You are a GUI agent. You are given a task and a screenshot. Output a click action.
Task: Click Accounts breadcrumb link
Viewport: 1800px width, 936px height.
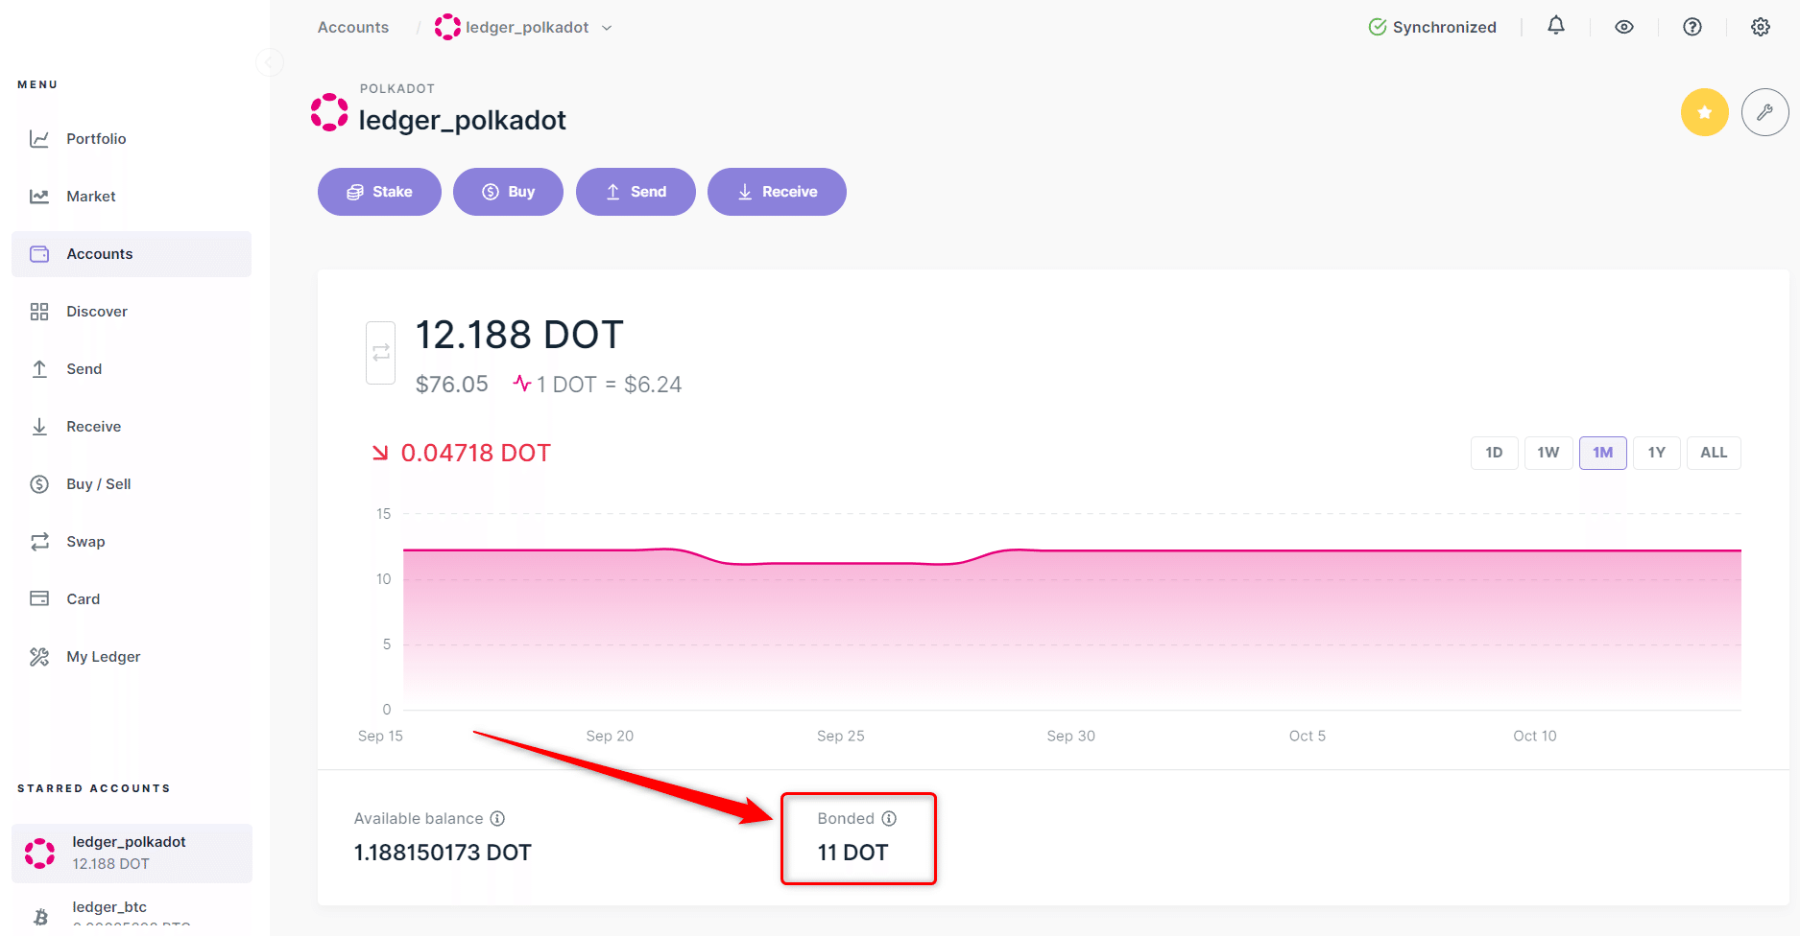[353, 27]
